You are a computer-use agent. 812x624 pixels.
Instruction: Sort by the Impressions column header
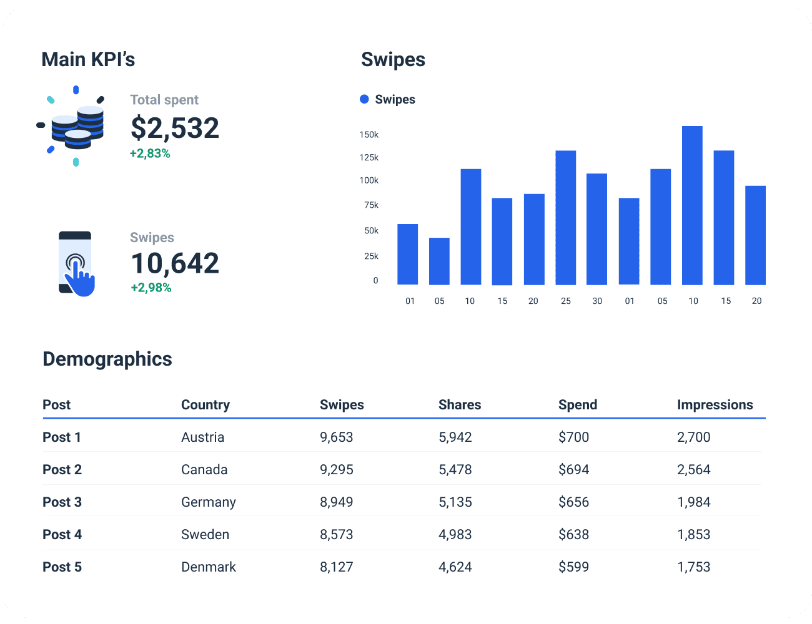click(715, 404)
